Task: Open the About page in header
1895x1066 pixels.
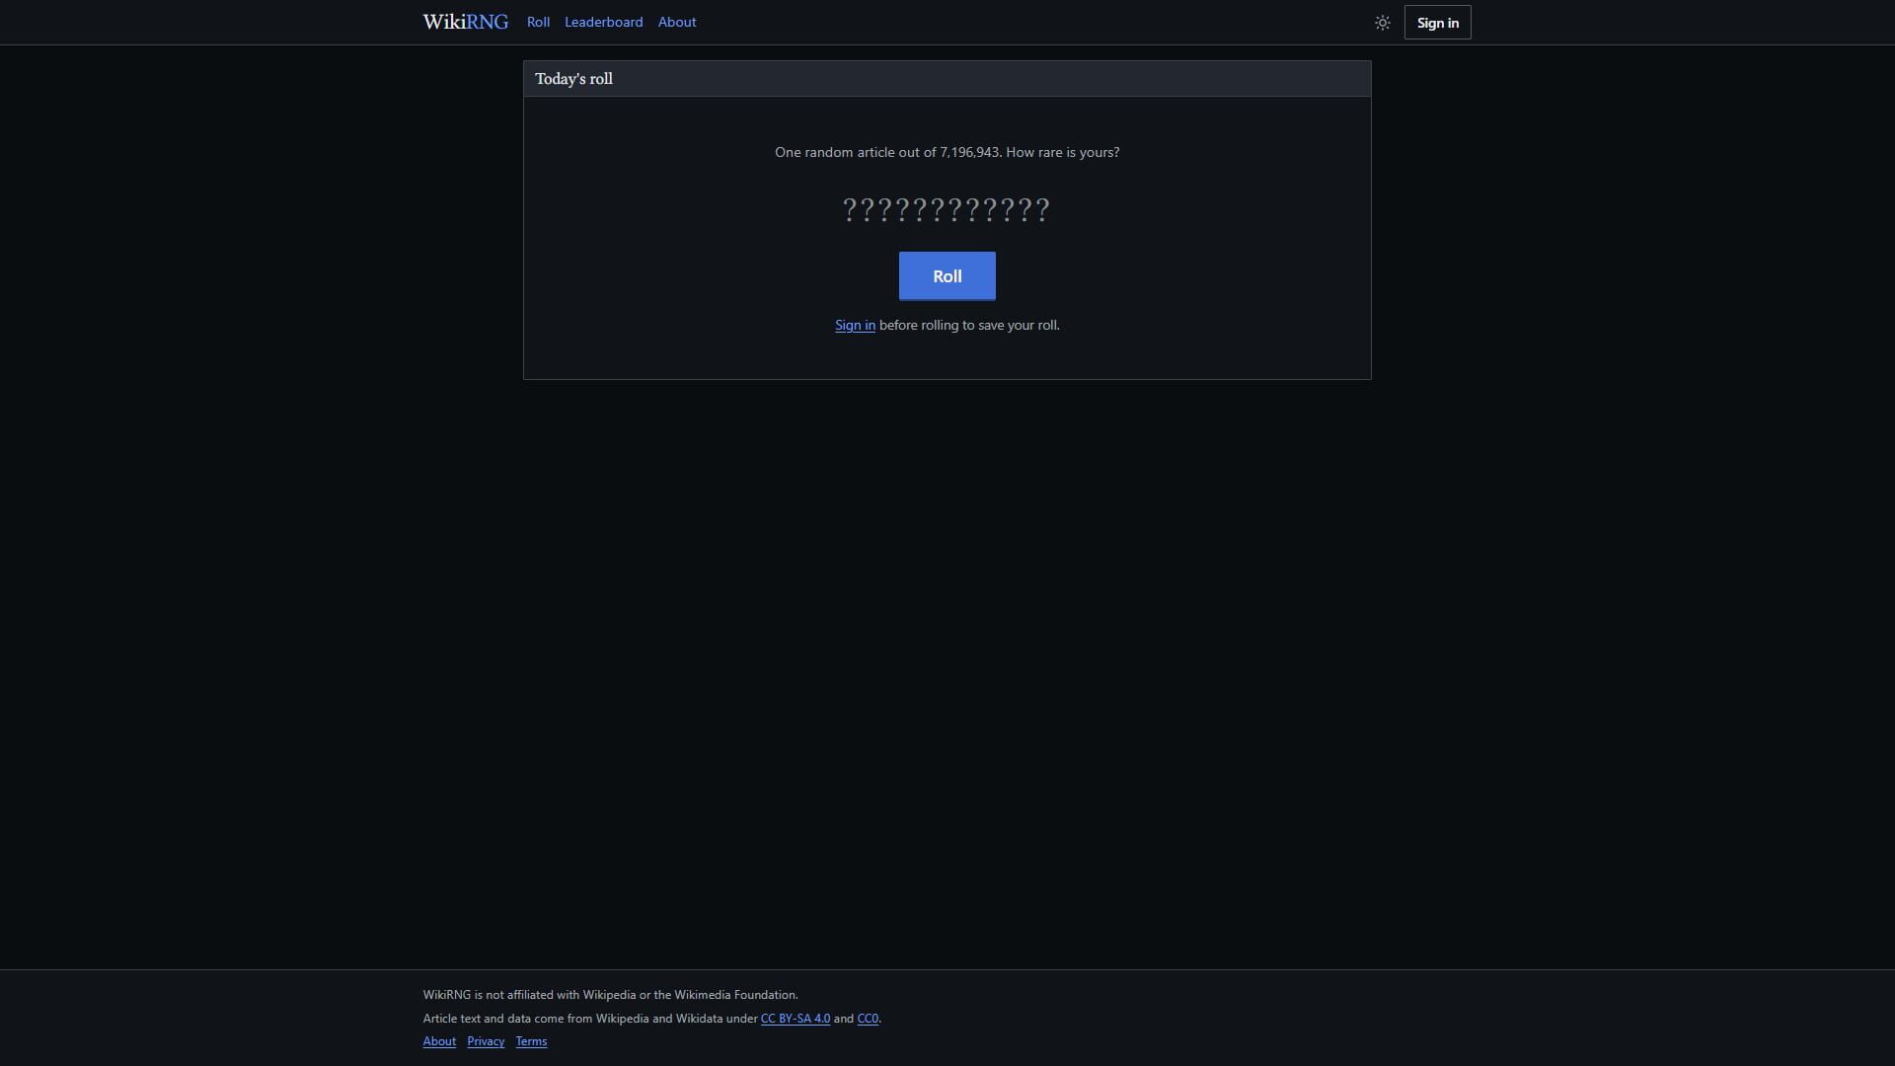Action: pos(676,22)
